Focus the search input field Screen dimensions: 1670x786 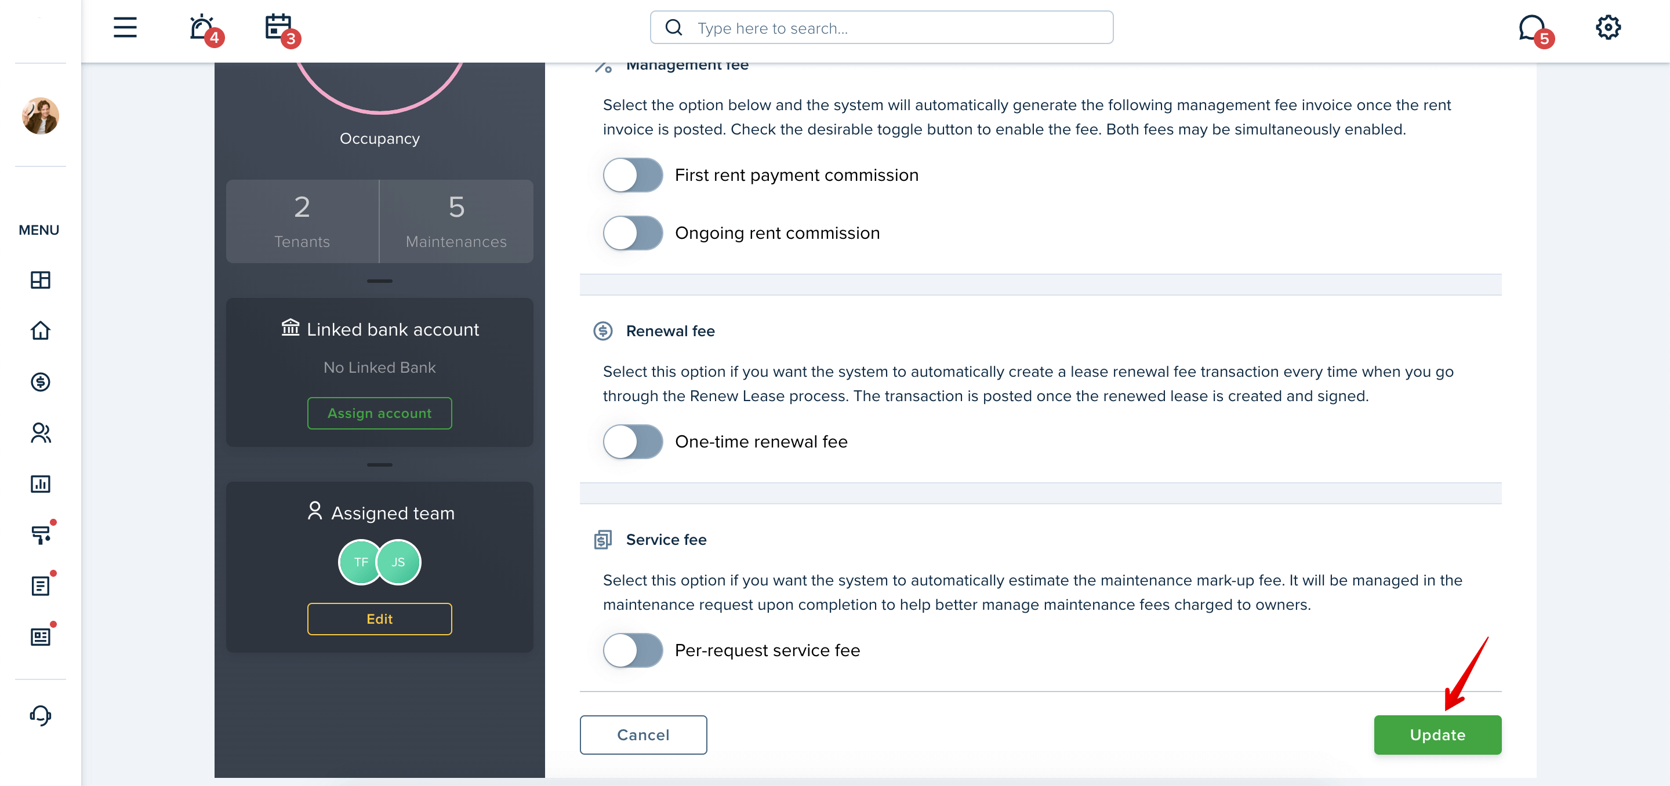coord(881,28)
